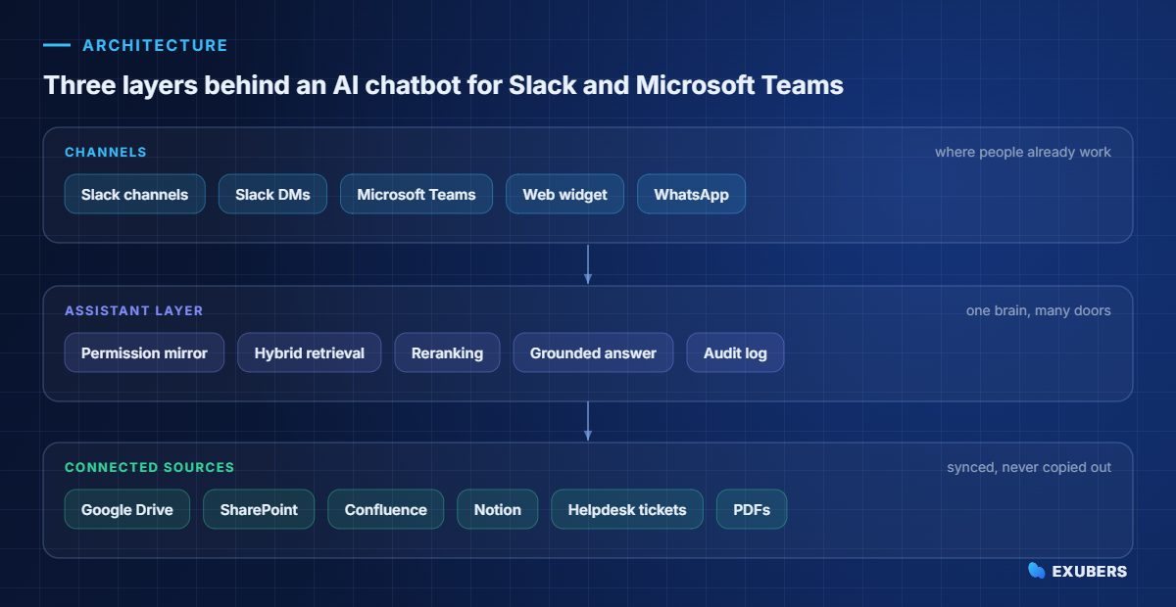
Task: Click the Grounded answer chip
Action: tap(593, 352)
